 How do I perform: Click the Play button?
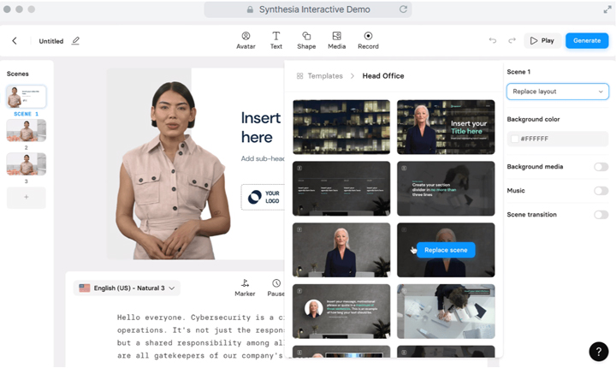coord(542,40)
